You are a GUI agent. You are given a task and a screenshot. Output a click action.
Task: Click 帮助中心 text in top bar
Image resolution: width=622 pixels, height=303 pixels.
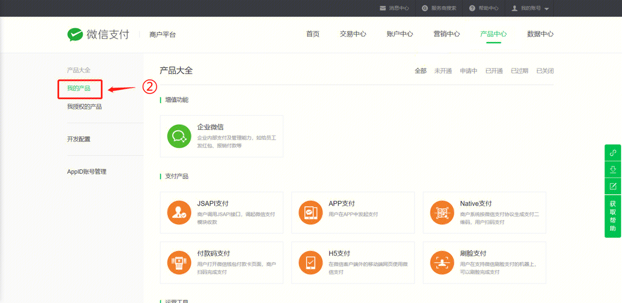488,8
